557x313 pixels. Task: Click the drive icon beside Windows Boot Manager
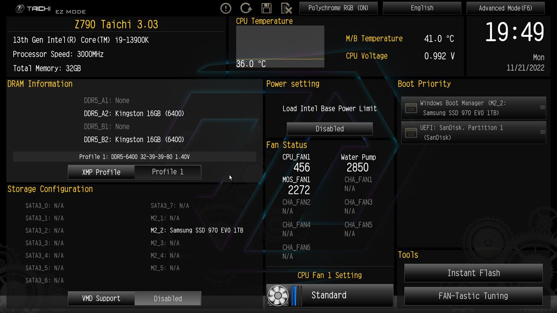pos(411,108)
